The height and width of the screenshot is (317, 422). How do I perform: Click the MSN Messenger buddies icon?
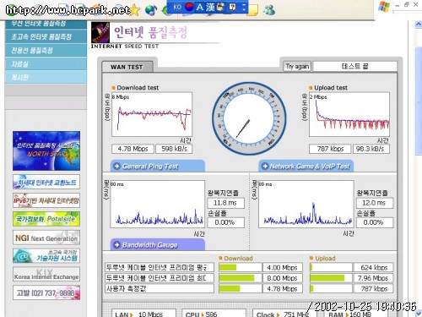[x=269, y=10]
